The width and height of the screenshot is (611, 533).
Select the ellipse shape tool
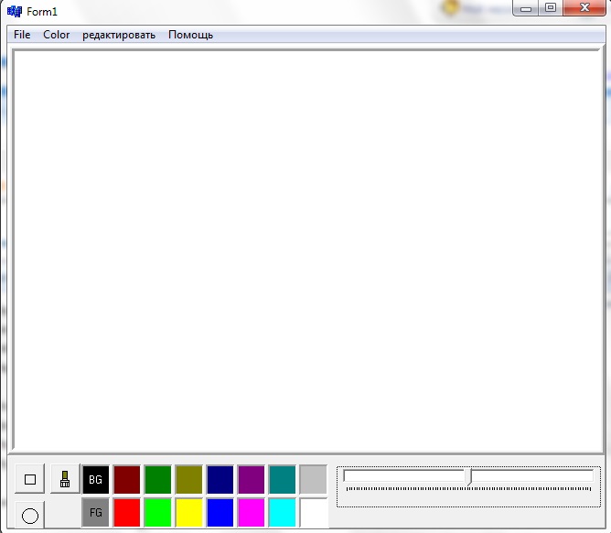30,515
